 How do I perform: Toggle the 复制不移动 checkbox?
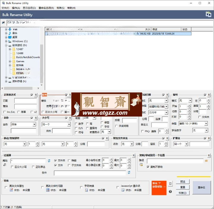coord(148,167)
